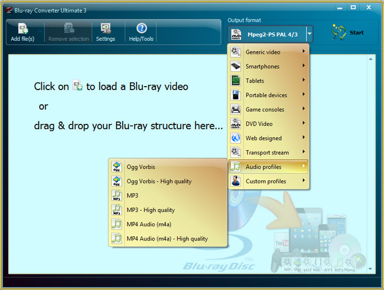Click the Portable devices player icon

tap(236, 95)
